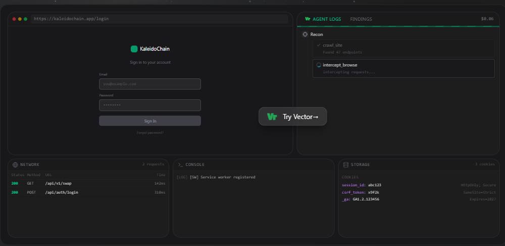
Task: Click the kaleidochain.app/login address bar
Action: pos(160,19)
